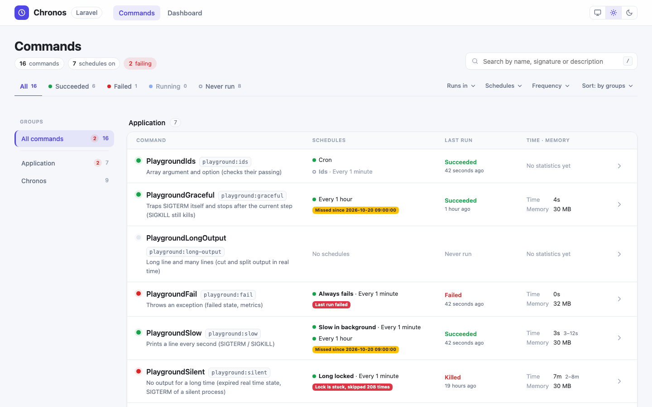Open PlaygroundFail row chevron arrow
652x407 pixels.
pyautogui.click(x=619, y=299)
